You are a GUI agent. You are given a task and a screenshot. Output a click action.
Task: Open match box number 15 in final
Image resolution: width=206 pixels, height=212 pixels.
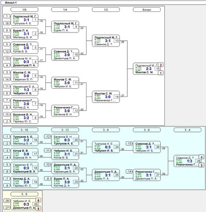[x=158, y=69]
